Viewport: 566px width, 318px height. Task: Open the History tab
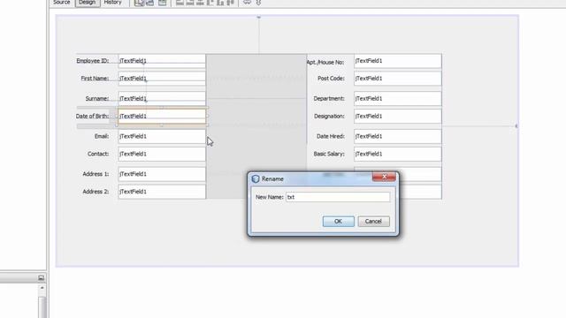coord(112,3)
